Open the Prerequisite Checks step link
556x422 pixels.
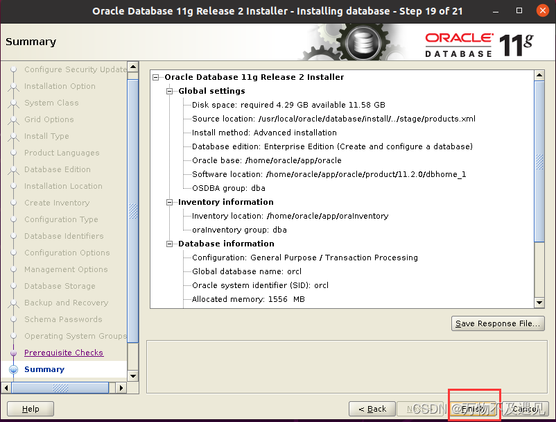tap(64, 353)
